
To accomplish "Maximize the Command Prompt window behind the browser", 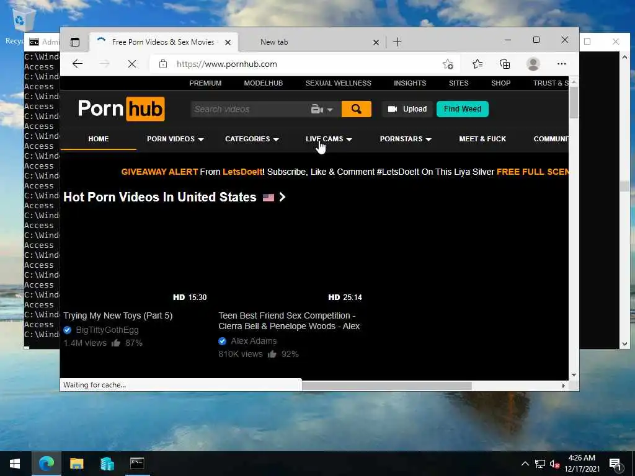I will [x=587, y=42].
